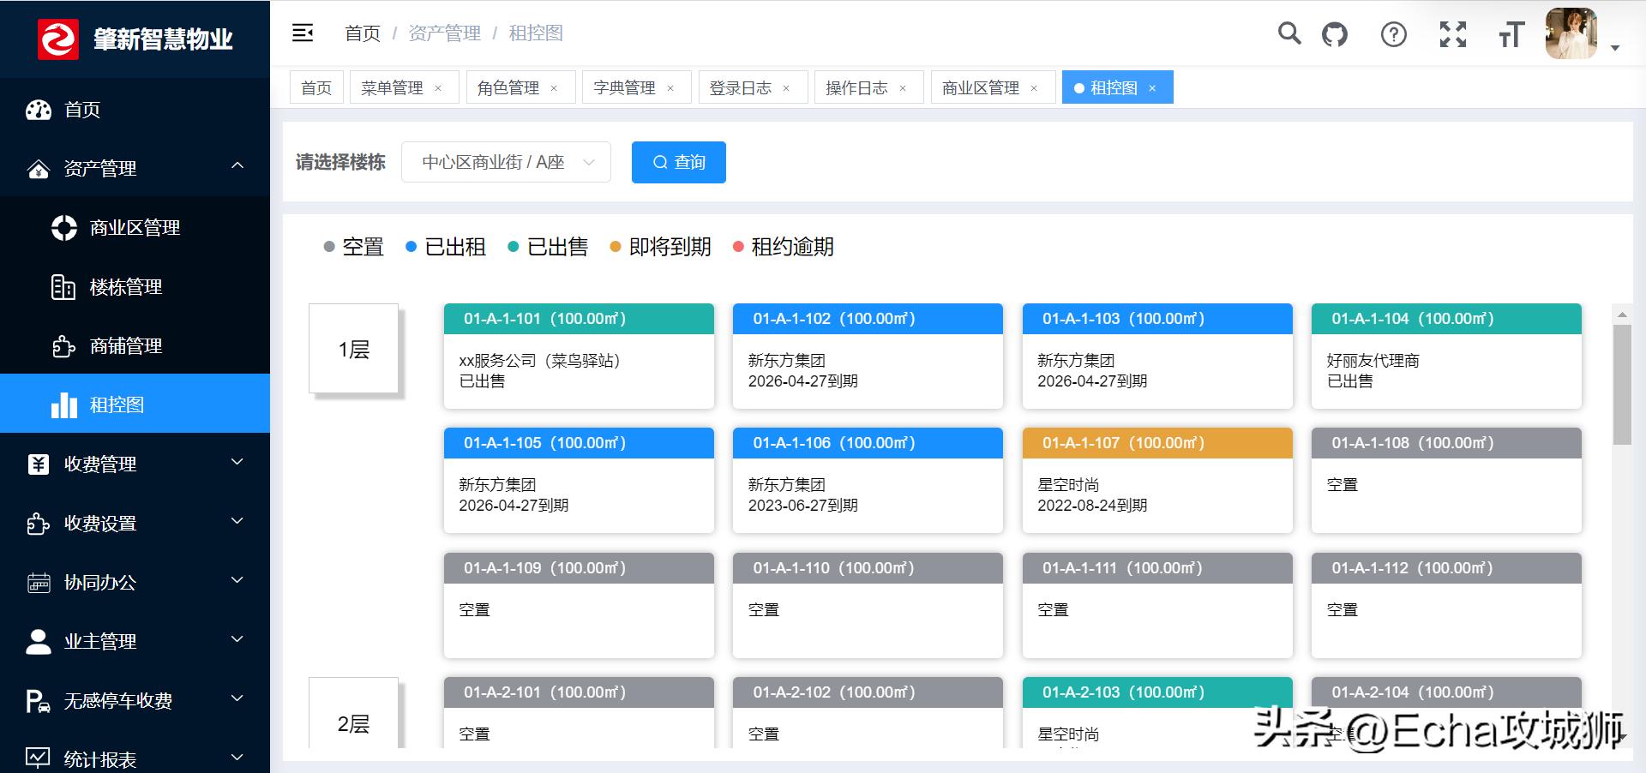Collapse the sidebar with the hamburger icon
Image resolution: width=1646 pixels, height=773 pixels.
303,32
